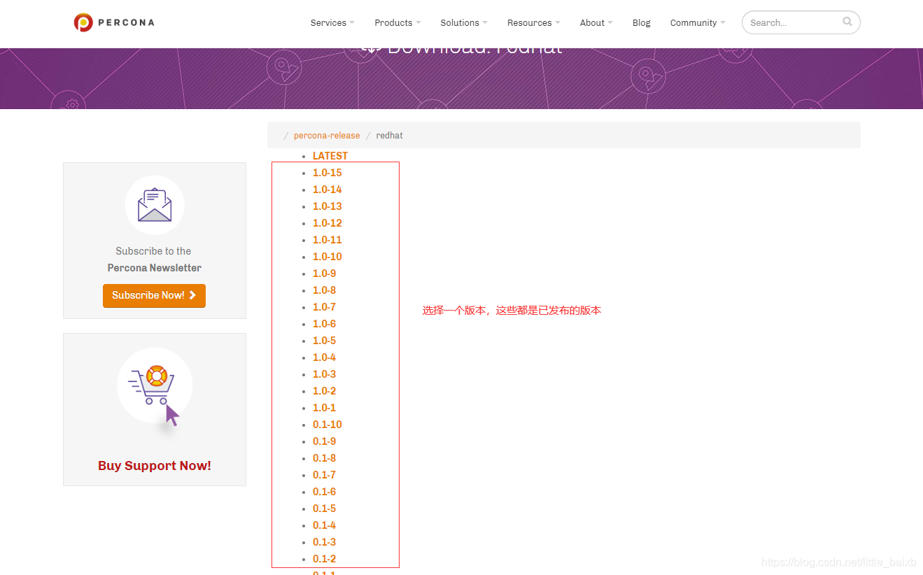
Task: Select version 1.0-8
Action: point(325,290)
